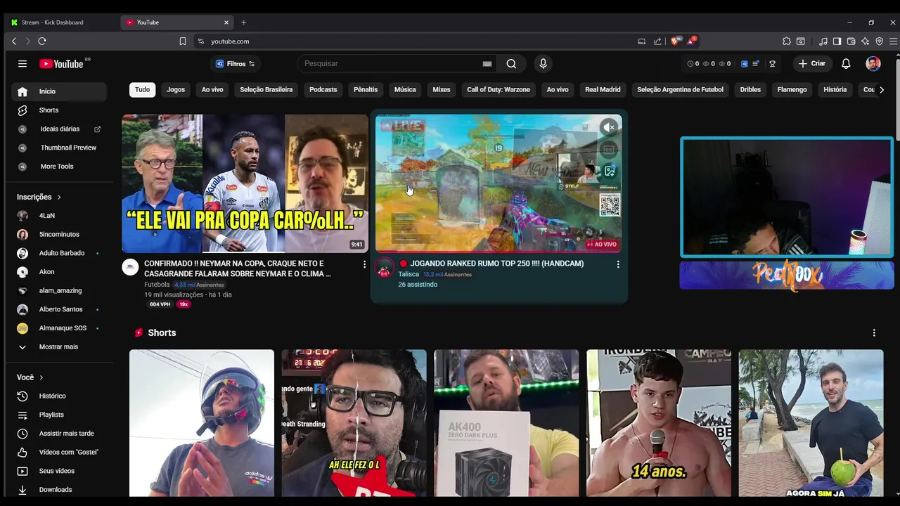Screen dimensions: 900x506
Task: Expand Inscrições with its chevron
Action: (x=59, y=197)
